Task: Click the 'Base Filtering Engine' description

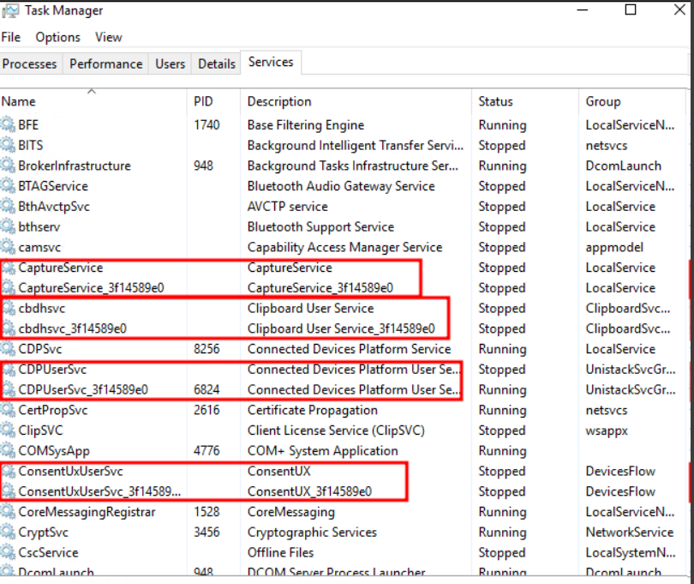Action: pos(306,125)
